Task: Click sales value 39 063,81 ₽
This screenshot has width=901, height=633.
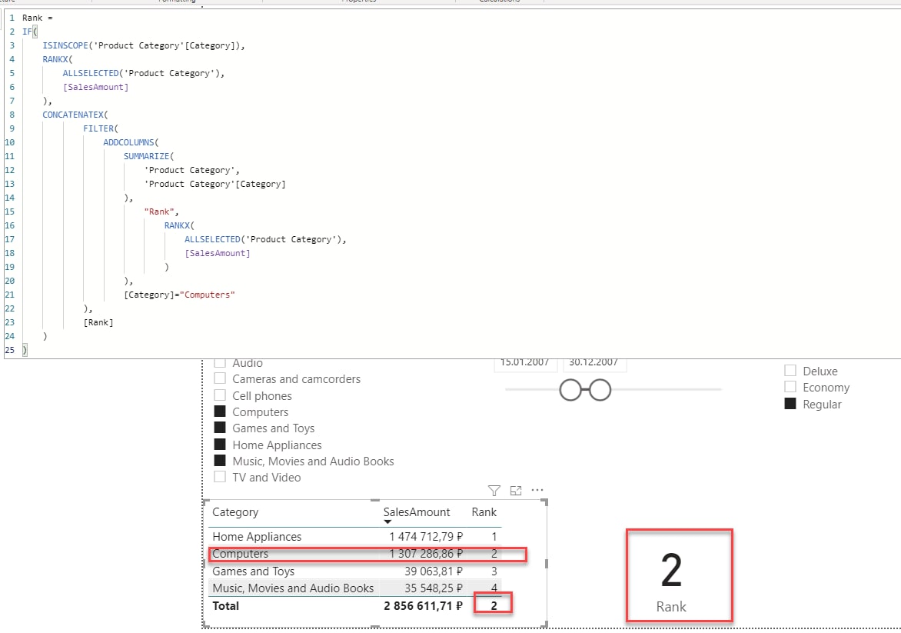Action: (434, 571)
